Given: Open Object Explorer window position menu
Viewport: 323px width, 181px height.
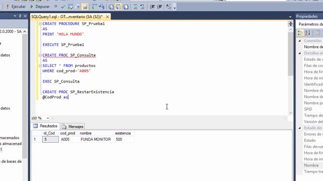Looking at the screenshot, I should coord(15,16).
